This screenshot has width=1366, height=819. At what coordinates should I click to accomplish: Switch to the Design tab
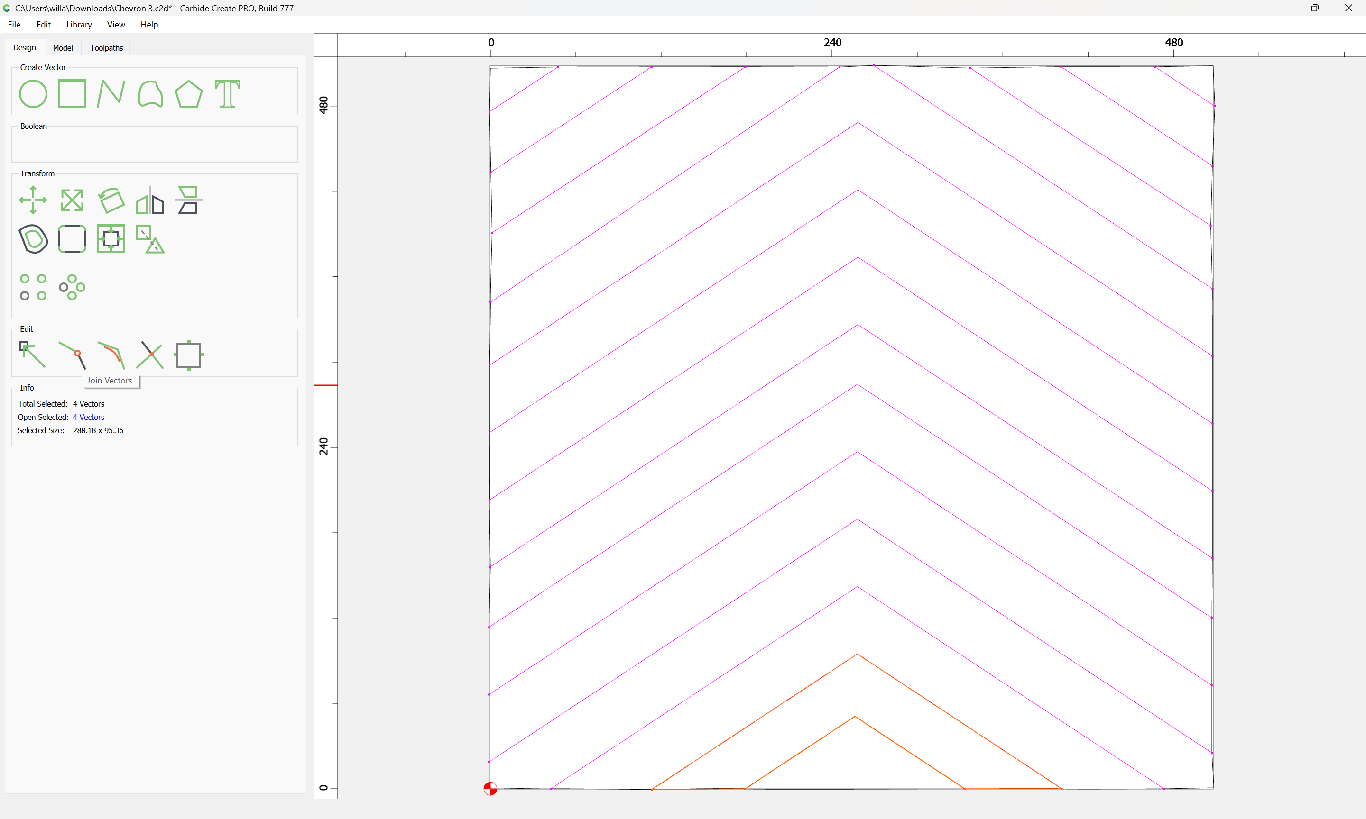pos(25,47)
